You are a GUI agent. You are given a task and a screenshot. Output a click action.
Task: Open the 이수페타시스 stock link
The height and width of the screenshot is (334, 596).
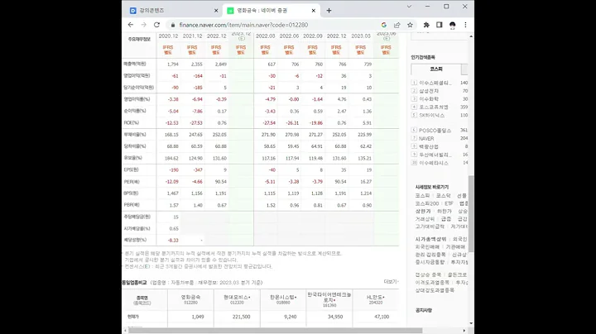(x=434, y=163)
